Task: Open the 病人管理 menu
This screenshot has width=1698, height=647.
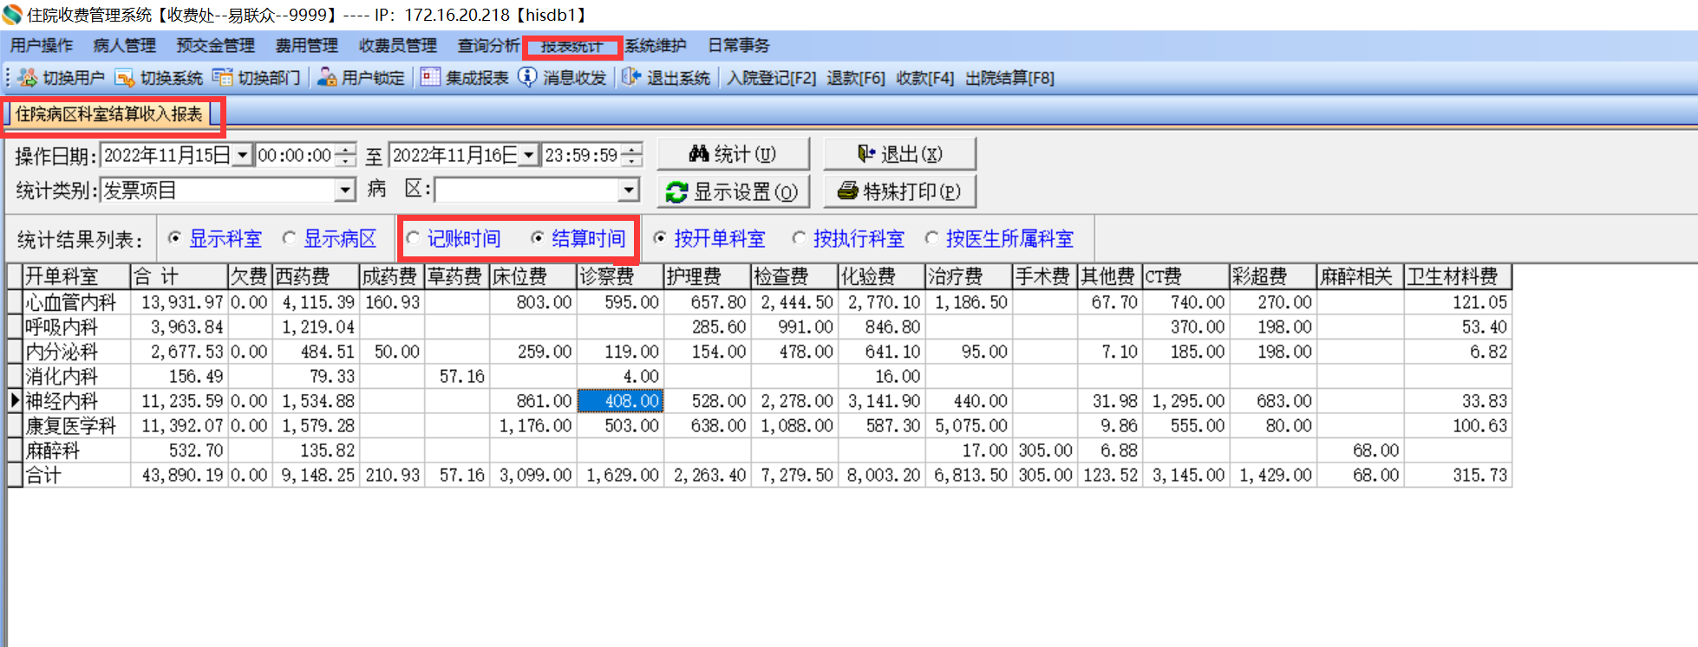Action: [124, 46]
